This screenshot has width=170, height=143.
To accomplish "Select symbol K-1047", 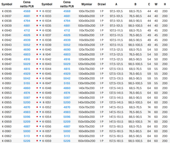I will pos(47,83).
